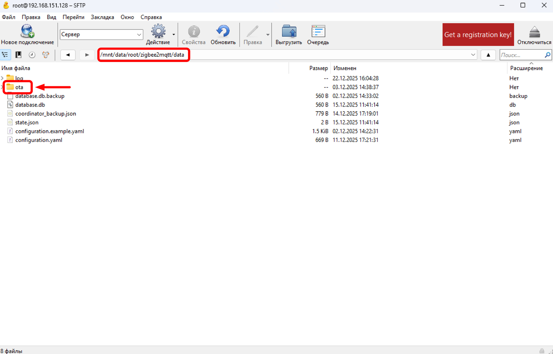
Task: Go forward with the right arrow button
Action: tap(87, 55)
